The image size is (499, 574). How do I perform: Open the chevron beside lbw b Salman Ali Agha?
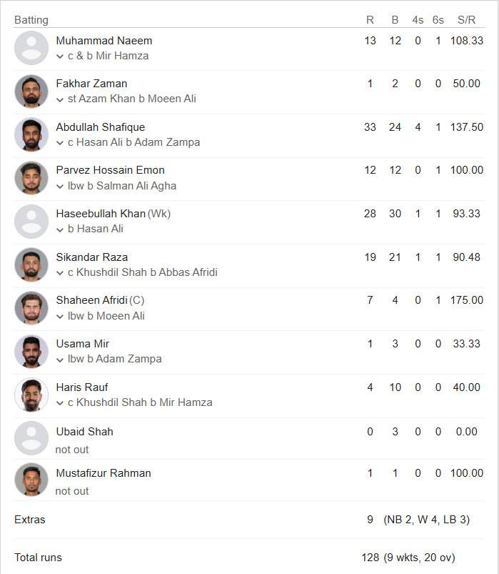point(60,187)
